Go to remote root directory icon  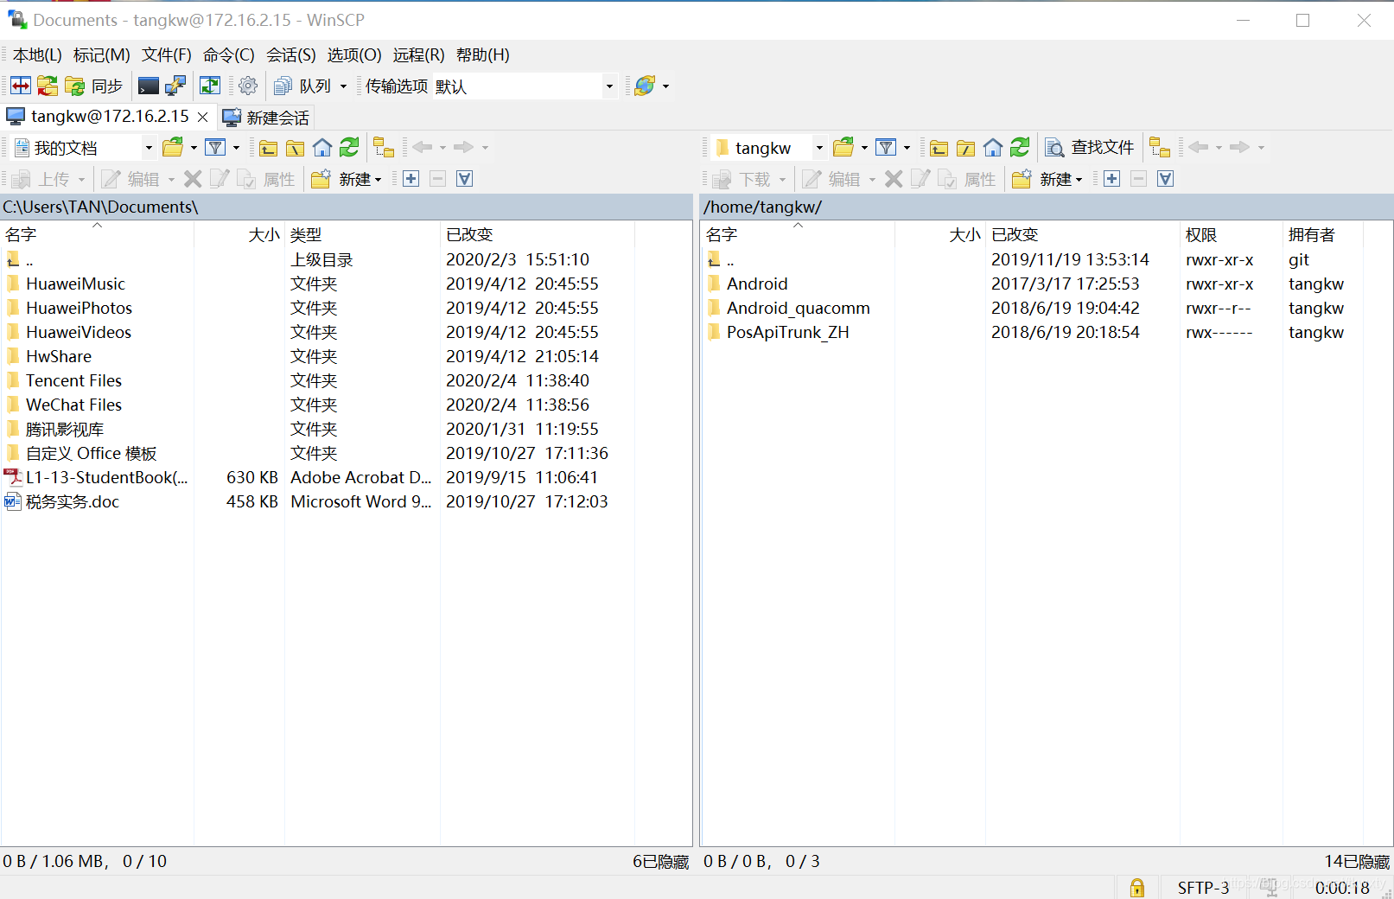(x=965, y=148)
